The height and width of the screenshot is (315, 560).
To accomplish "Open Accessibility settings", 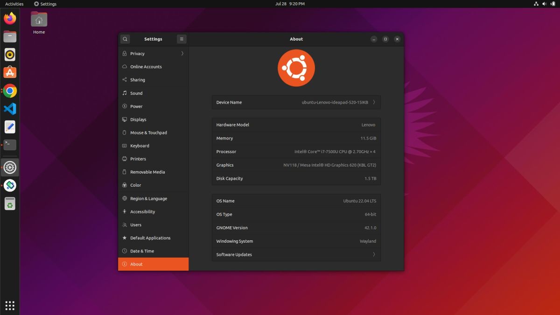I will 153,211.
